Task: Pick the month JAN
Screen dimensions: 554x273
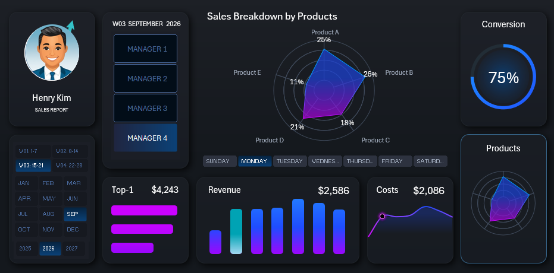Action: [24, 183]
